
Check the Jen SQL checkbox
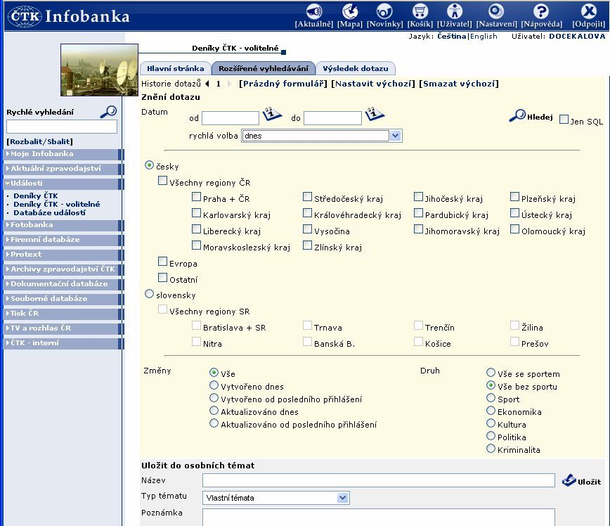[x=564, y=120]
